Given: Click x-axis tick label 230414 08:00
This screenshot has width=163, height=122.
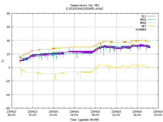Looking at the screenshot, I should [95, 113].
